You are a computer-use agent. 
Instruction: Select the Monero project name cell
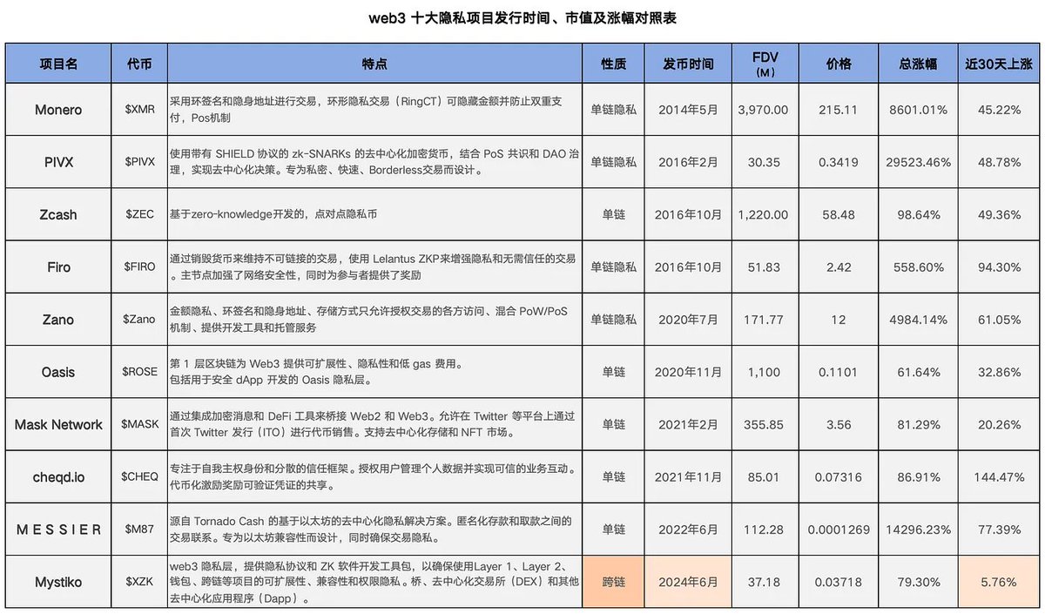pyautogui.click(x=58, y=110)
